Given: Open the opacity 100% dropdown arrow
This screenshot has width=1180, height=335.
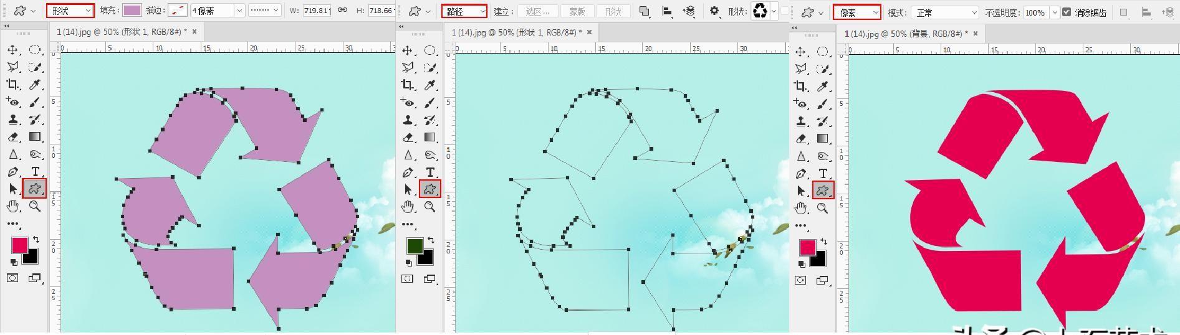Looking at the screenshot, I should [x=1054, y=12].
